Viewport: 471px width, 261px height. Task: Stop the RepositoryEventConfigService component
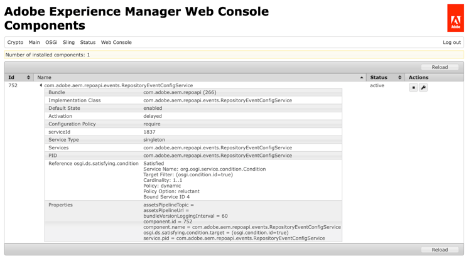tap(413, 88)
